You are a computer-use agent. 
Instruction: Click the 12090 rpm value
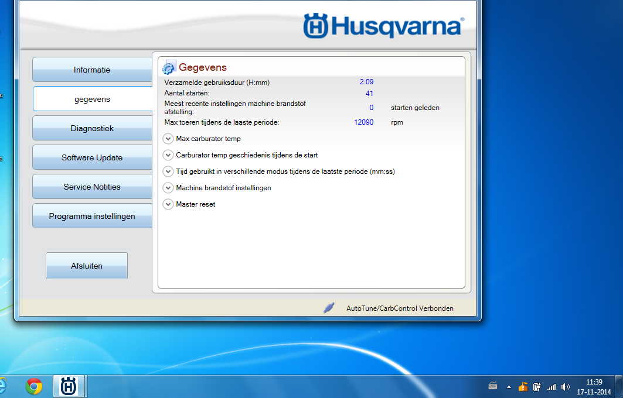(x=364, y=122)
